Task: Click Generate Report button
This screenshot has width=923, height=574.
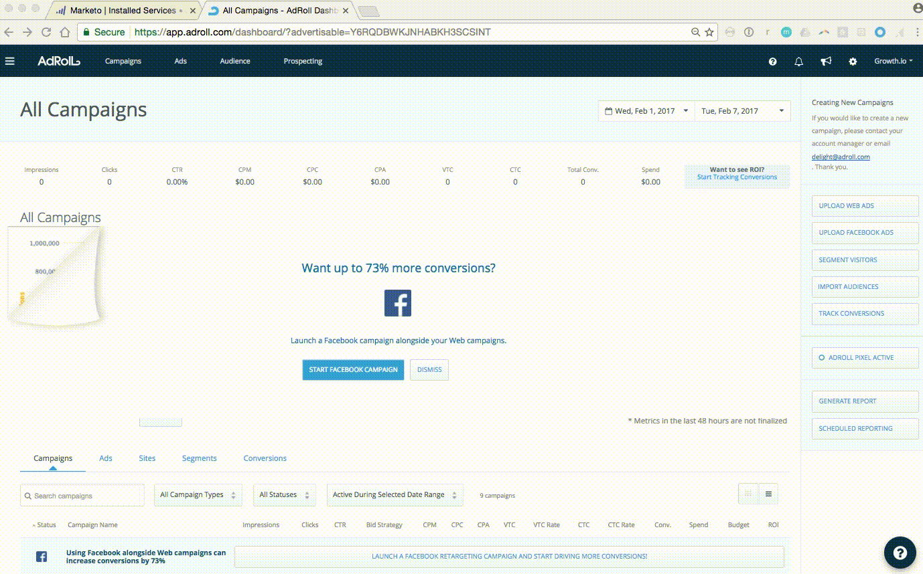Action: coord(865,401)
